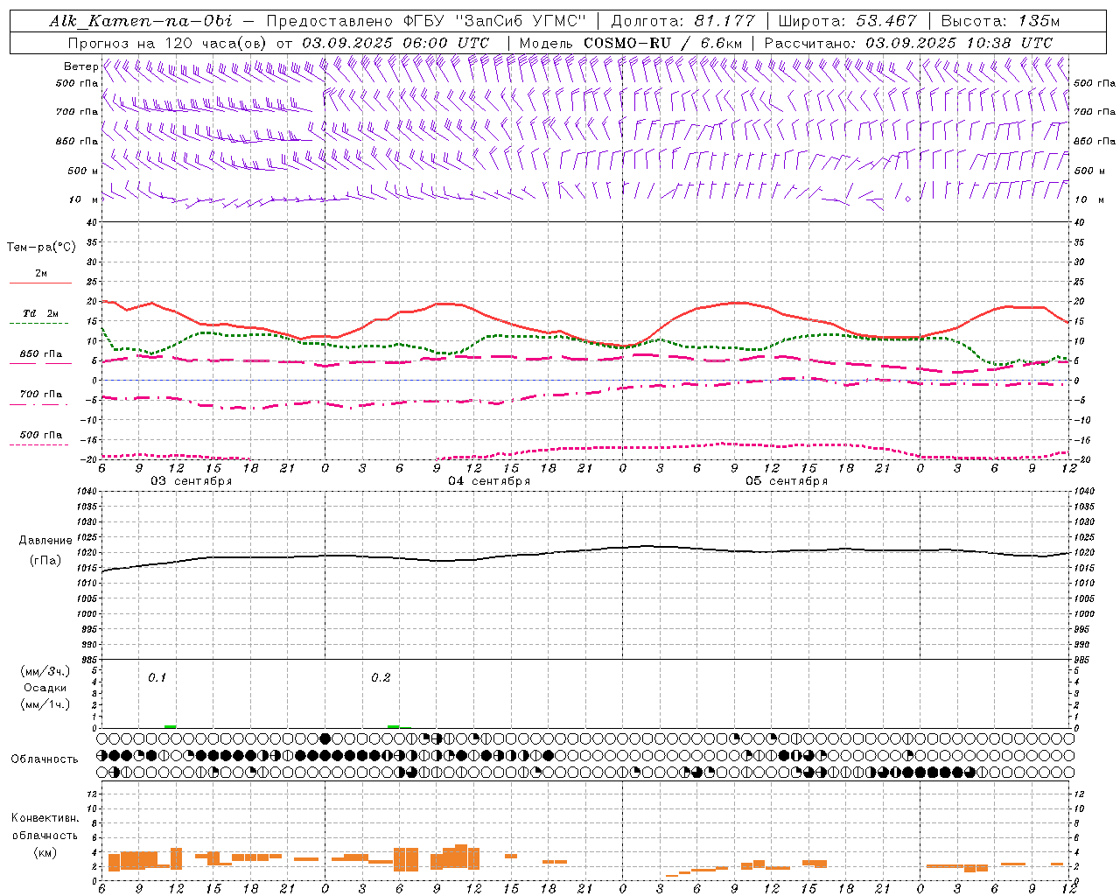The width and height of the screenshot is (1120, 896).
Task: Click the 05 сентября date label
Action: click(x=787, y=481)
